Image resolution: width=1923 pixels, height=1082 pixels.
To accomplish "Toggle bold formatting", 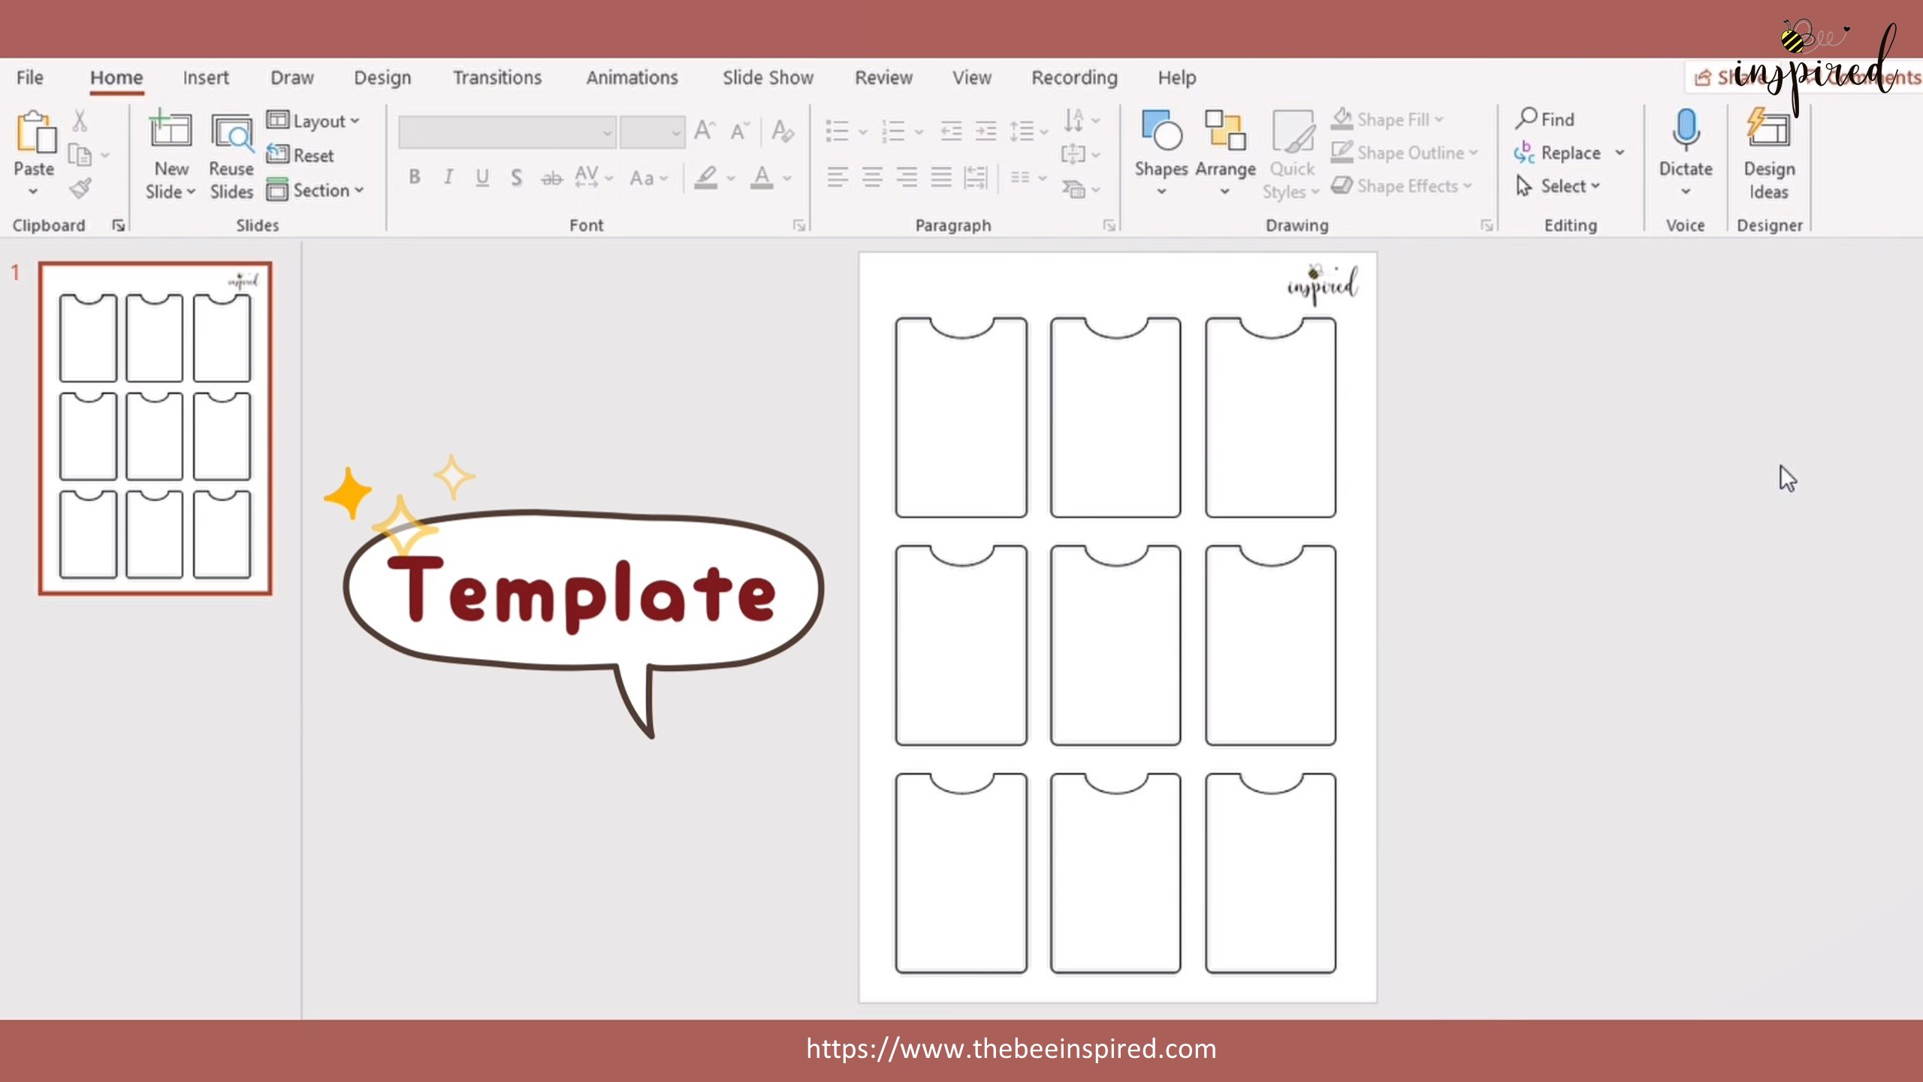I will click(414, 177).
